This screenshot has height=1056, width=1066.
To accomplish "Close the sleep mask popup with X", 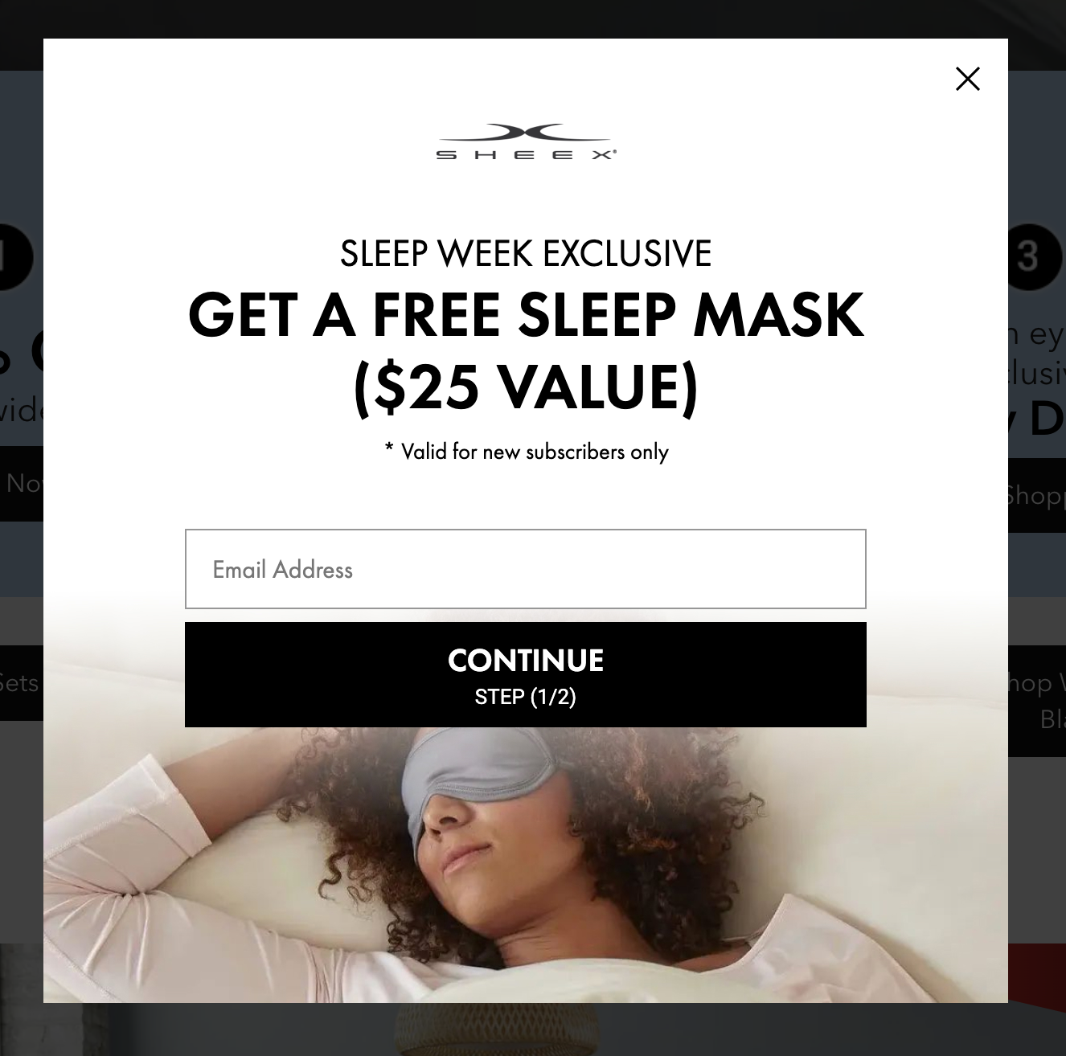I will (967, 79).
